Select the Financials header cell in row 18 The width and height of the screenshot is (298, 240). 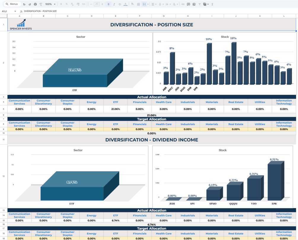click(x=140, y=233)
